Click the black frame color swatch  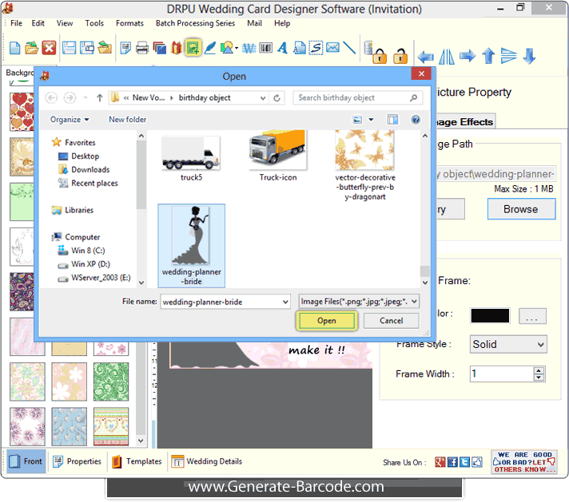point(490,316)
